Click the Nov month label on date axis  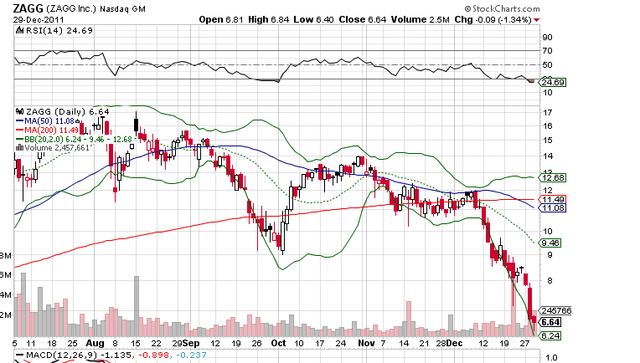(367, 343)
